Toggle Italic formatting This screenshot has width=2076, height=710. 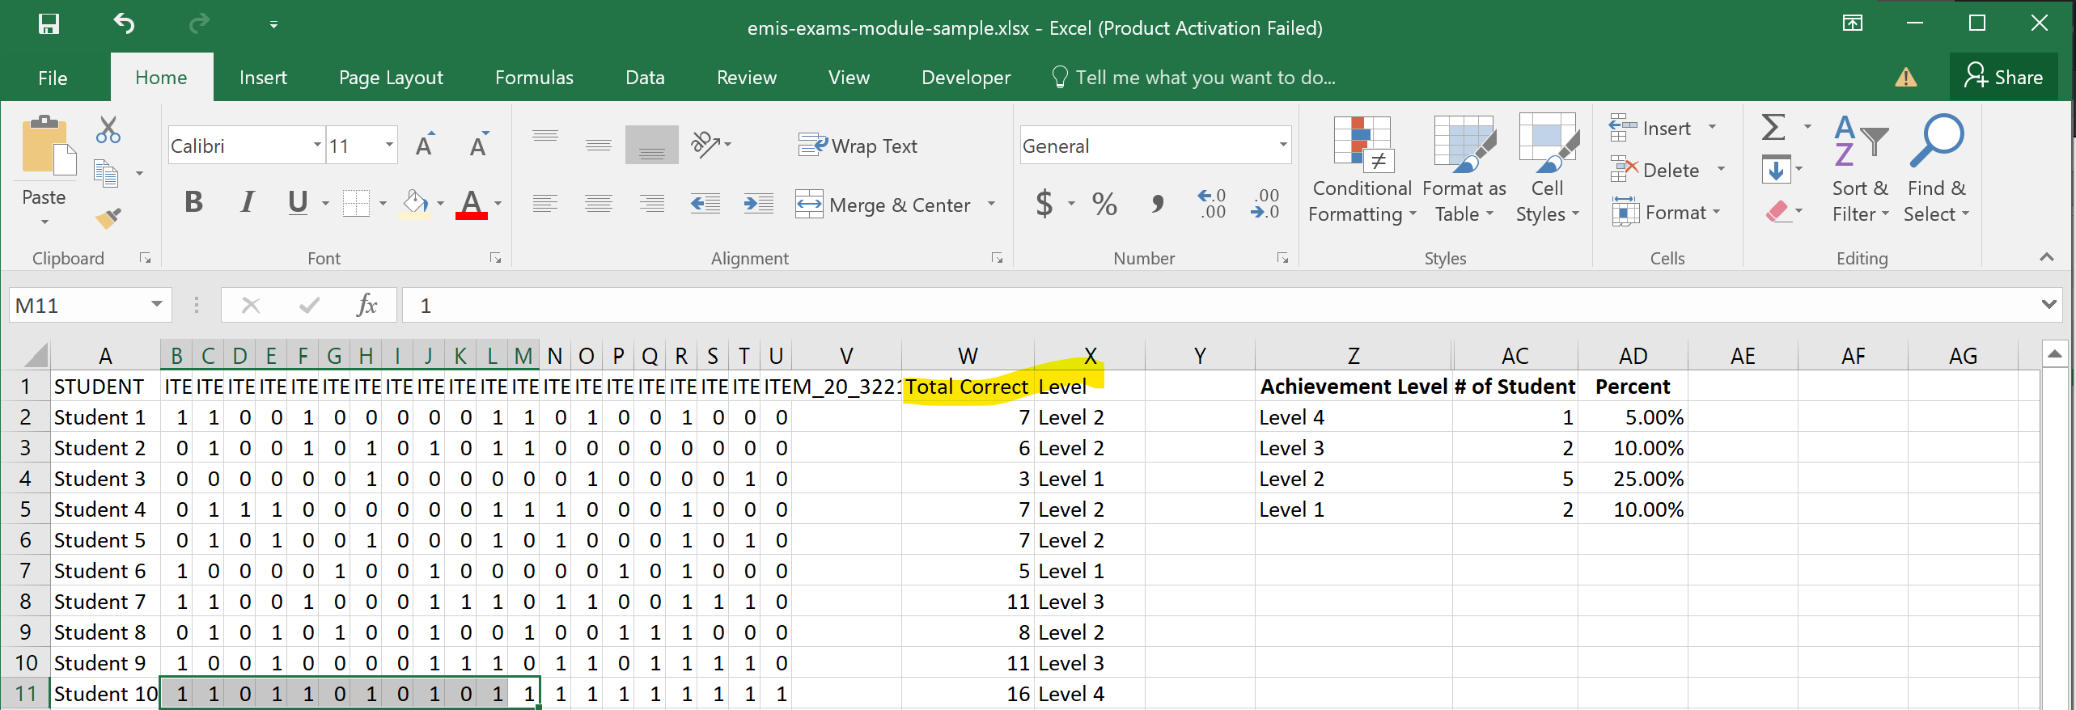click(247, 202)
